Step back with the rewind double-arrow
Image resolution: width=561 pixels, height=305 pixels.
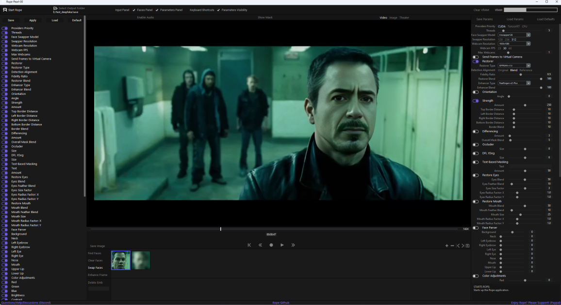coord(261,245)
